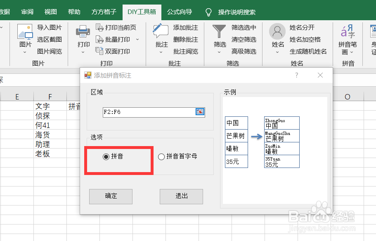Screen dimensions: 376x241
Task: Open the 批量打印 dropdown menu
Action: [x=137, y=39]
